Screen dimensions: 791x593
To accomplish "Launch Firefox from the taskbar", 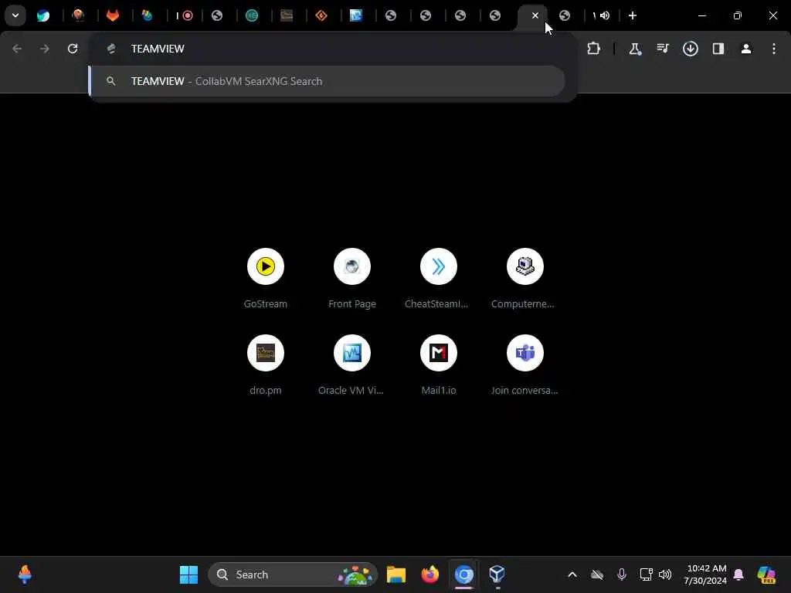I will pyautogui.click(x=429, y=574).
